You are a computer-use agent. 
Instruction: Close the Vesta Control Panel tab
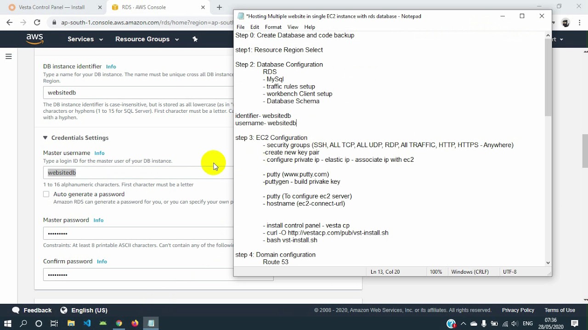(100, 7)
